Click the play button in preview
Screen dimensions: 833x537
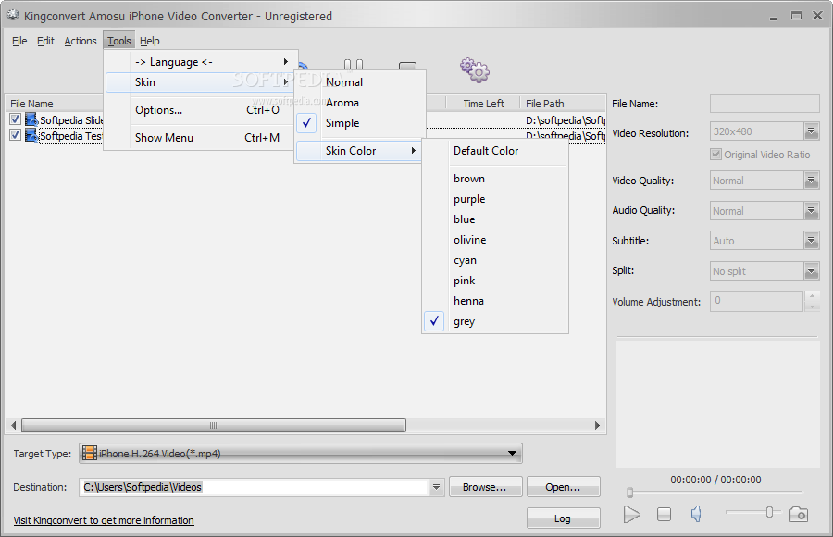(x=631, y=514)
